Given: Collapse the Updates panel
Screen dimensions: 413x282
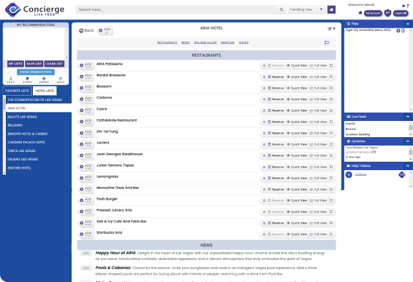Looking at the screenshot, I should pos(408,141).
